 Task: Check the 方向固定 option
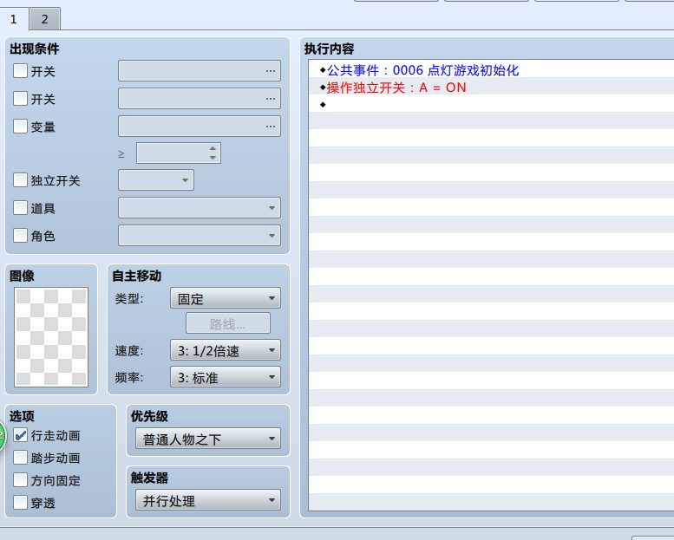20,480
